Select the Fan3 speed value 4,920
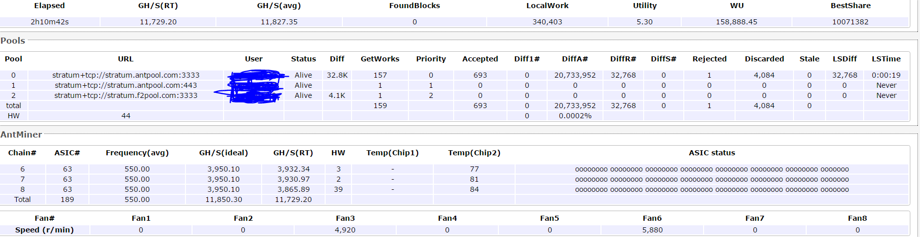 click(345, 230)
